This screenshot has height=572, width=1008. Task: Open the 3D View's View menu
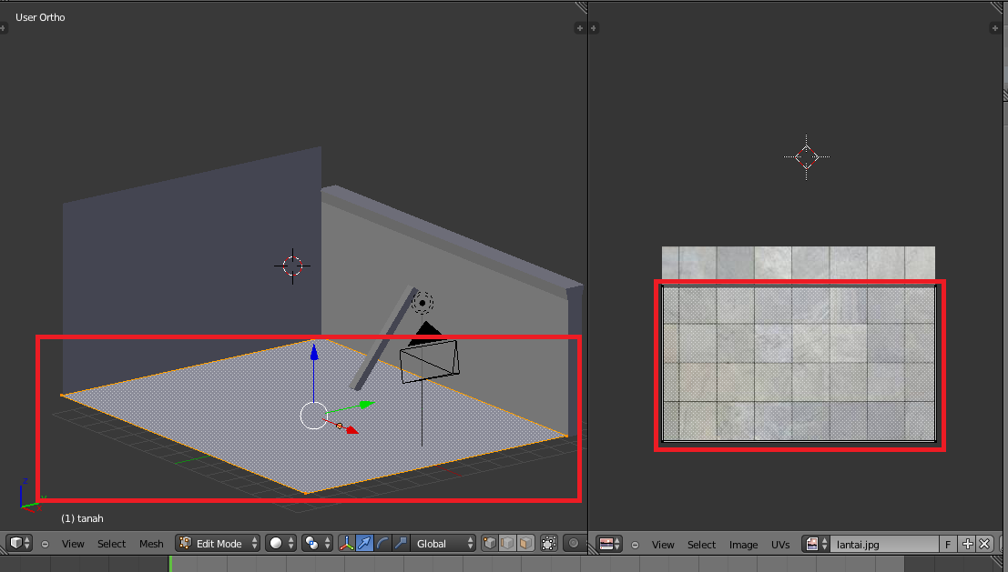[x=73, y=544]
